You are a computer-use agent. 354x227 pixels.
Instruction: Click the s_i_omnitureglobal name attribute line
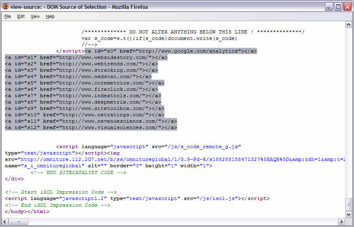(109, 166)
